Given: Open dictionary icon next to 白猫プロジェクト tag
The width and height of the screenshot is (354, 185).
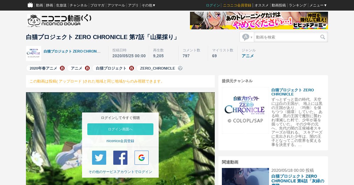Looking at the screenshot, I should 132,68.
